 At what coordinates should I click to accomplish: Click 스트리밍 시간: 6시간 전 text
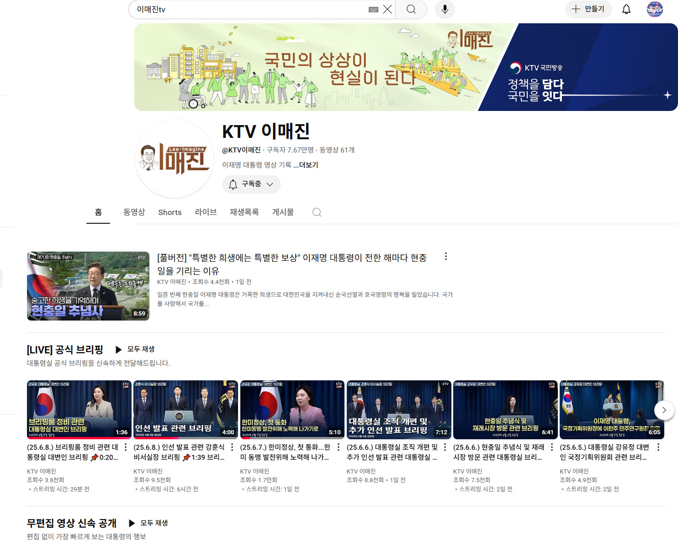tap(169, 489)
